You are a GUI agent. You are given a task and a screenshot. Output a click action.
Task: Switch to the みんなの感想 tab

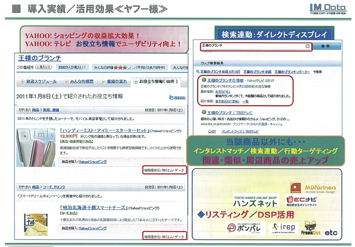click(x=82, y=82)
